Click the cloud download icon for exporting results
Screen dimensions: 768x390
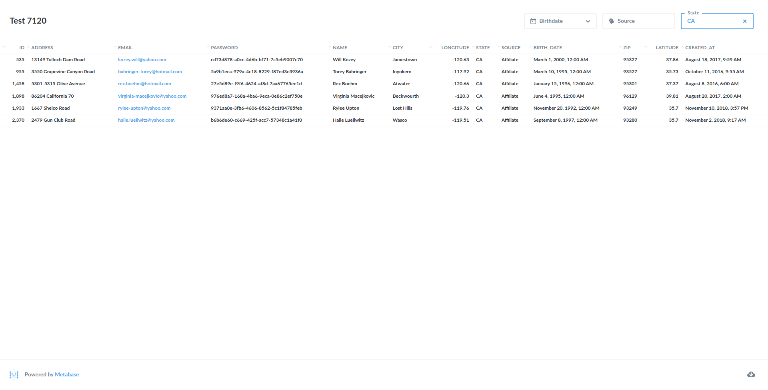point(751,374)
